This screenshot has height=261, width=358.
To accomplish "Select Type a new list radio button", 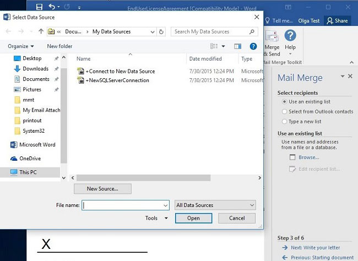I will tap(284, 122).
